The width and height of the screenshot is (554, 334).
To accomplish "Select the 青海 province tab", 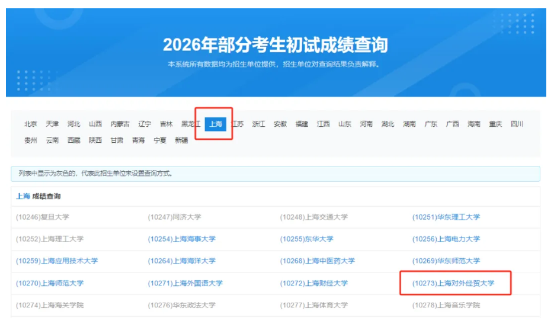I will click(138, 140).
